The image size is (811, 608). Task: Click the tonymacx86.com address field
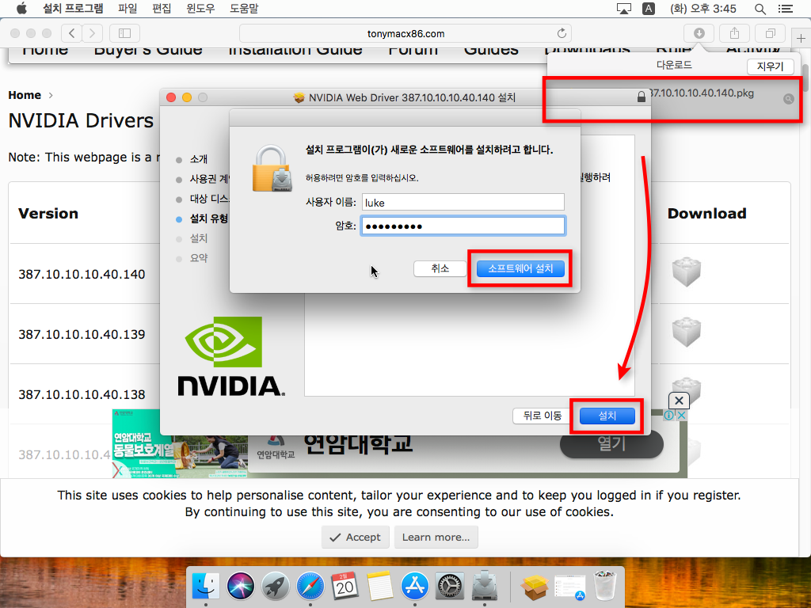tap(405, 33)
